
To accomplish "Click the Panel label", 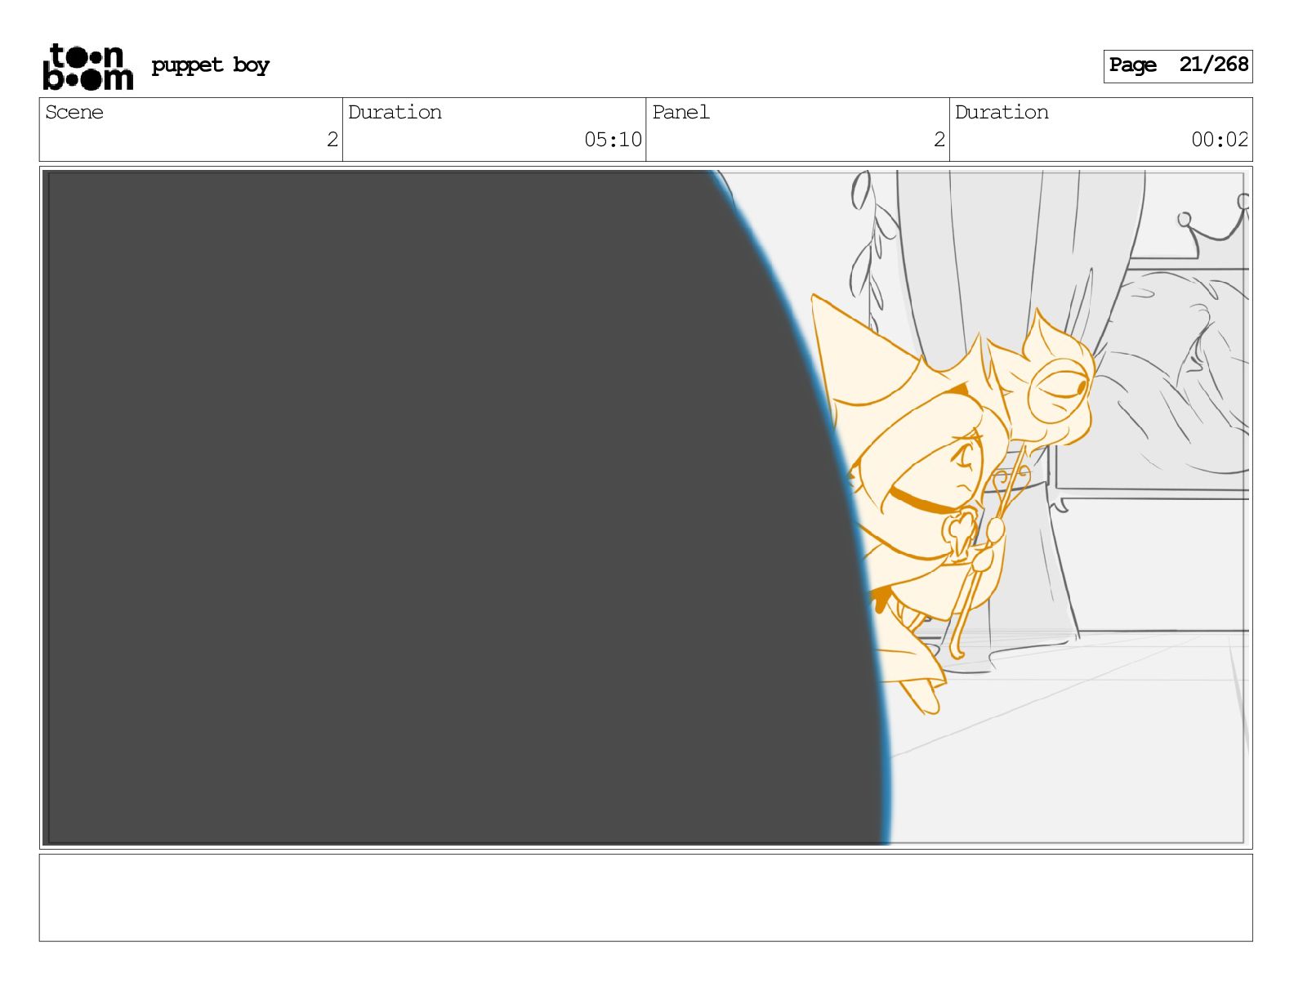I will pos(680,112).
